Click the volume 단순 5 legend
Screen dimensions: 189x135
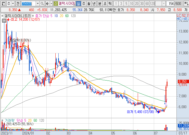[21, 120]
